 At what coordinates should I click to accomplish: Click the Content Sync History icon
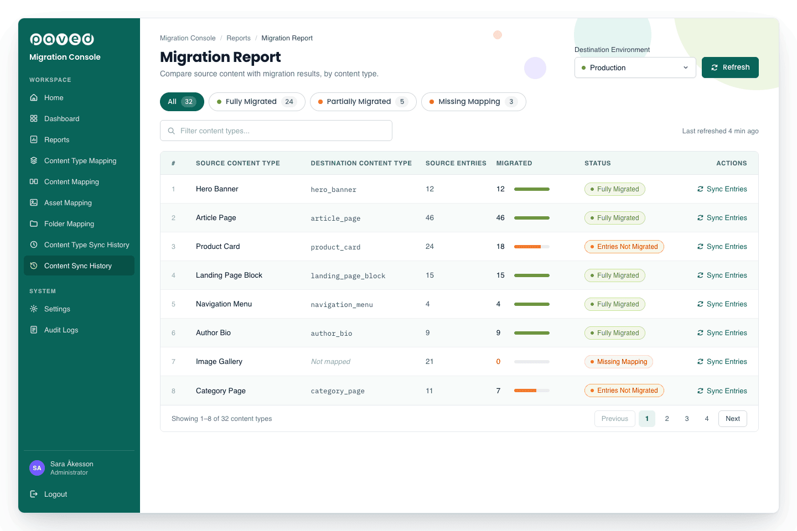[34, 266]
